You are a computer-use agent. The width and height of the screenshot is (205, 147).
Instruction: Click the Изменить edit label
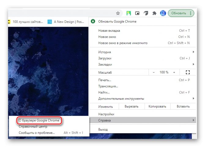point(106,107)
